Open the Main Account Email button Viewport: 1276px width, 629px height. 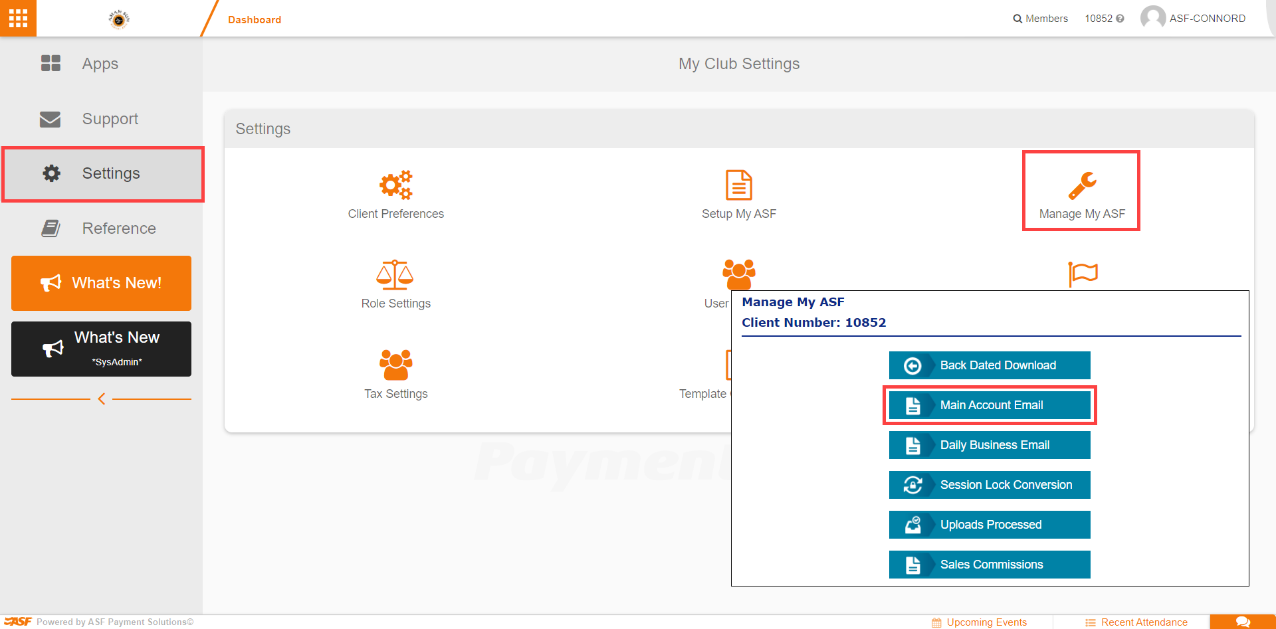click(x=990, y=405)
